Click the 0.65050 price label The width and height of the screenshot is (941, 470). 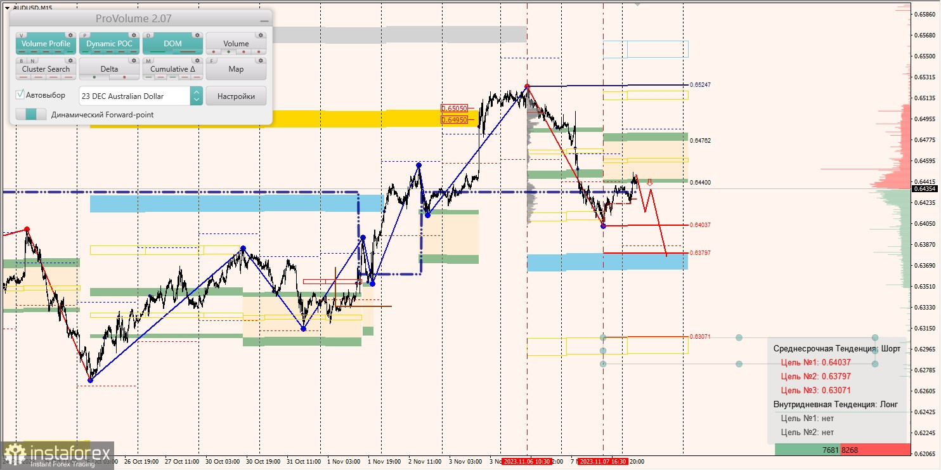point(454,108)
